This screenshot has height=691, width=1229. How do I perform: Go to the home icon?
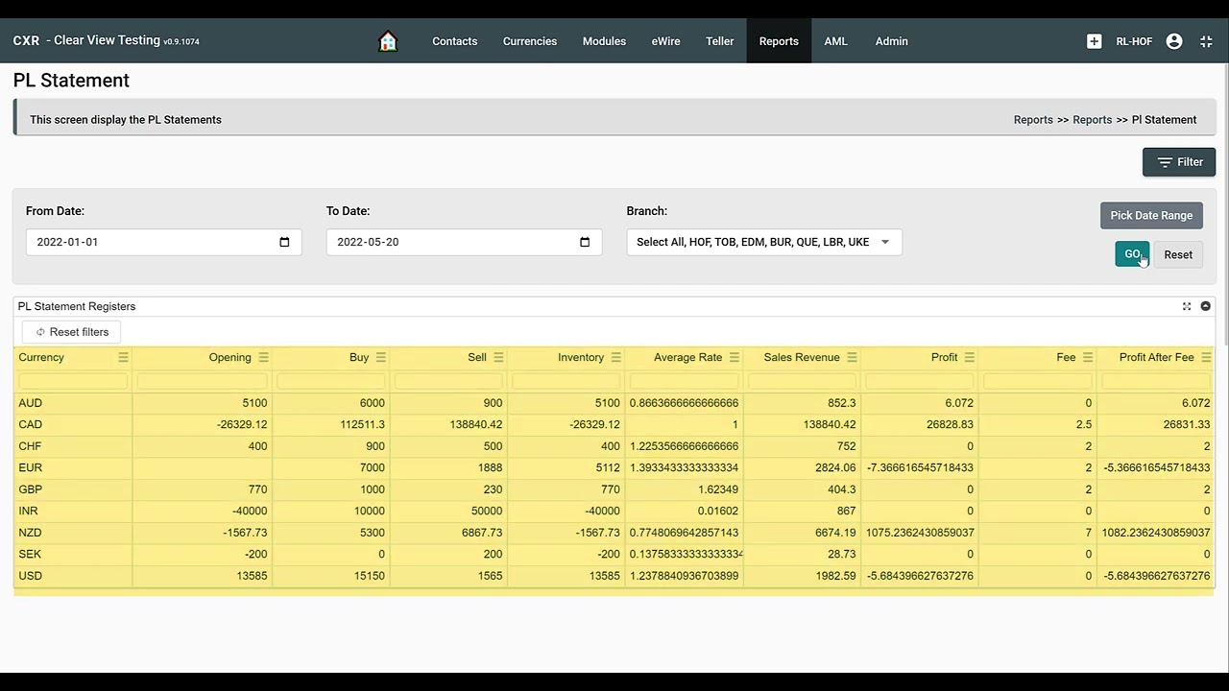[388, 41]
